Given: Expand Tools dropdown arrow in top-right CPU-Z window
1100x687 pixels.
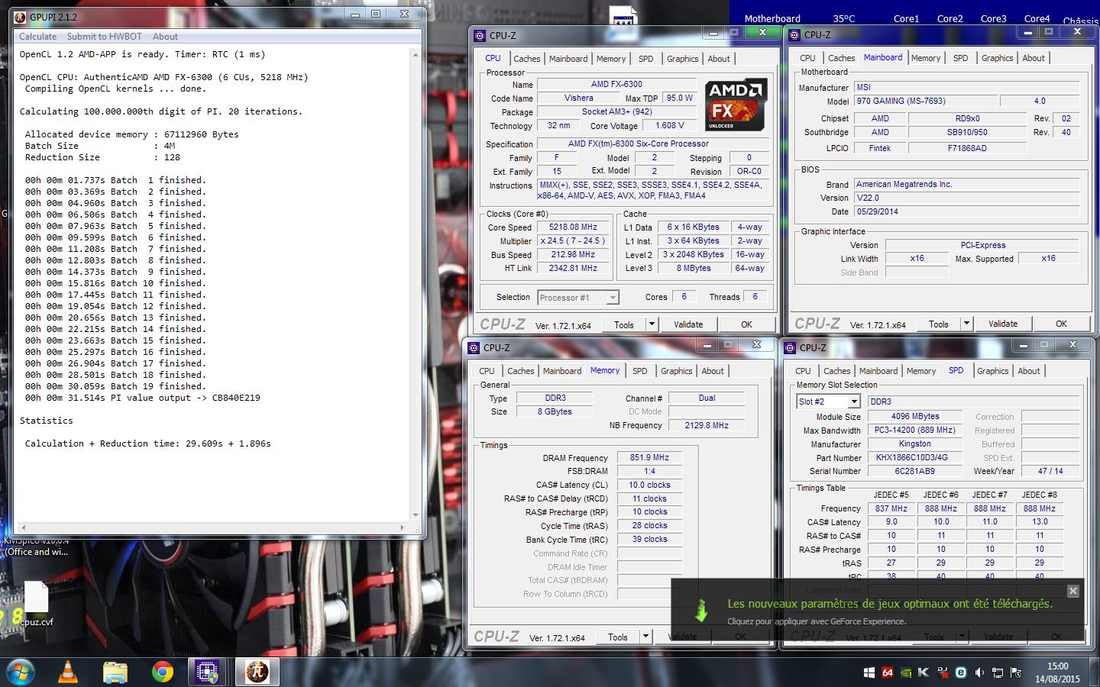Looking at the screenshot, I should tap(966, 324).
